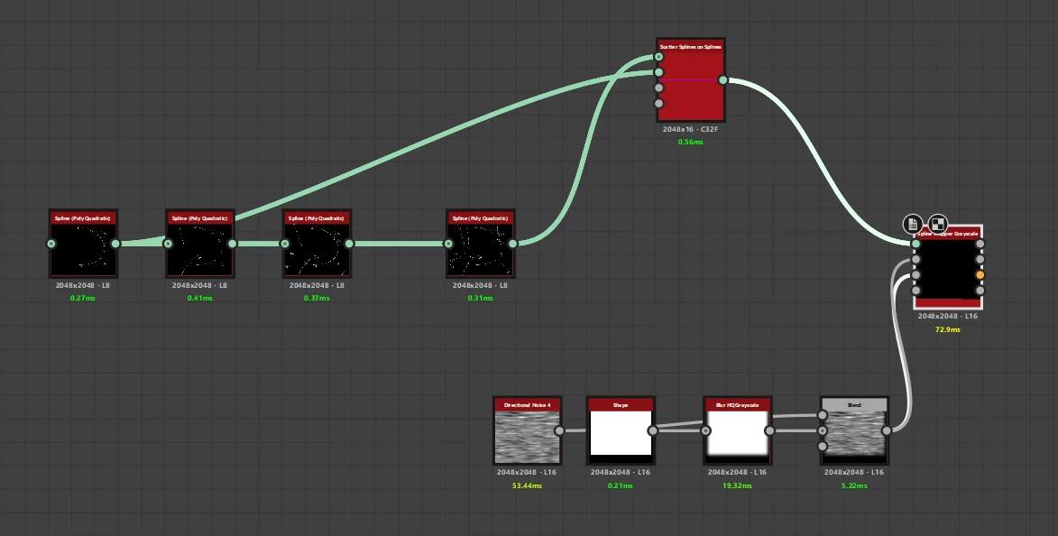Click the 0.31ms timing label
Screen dimensions: 1058x536
[x=481, y=299]
